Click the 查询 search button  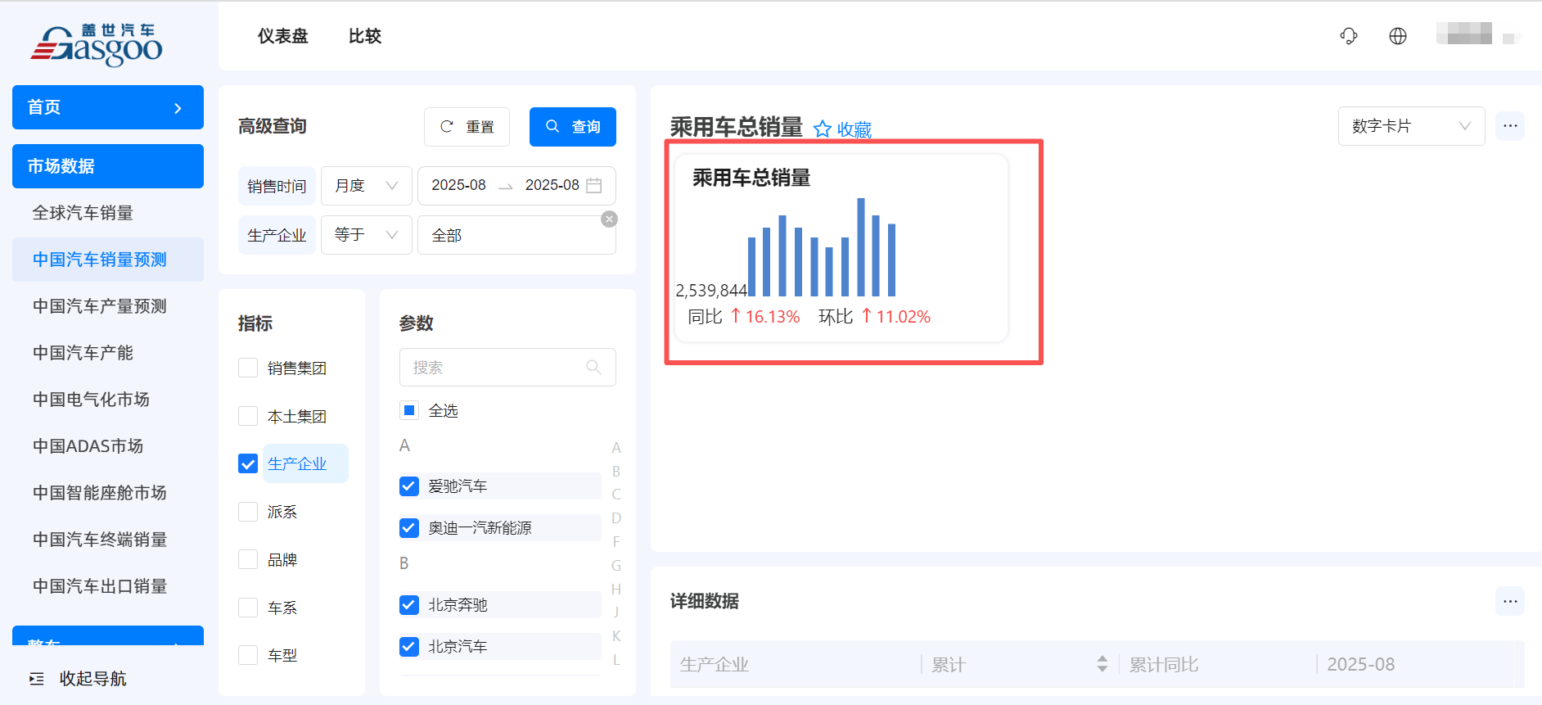click(573, 127)
